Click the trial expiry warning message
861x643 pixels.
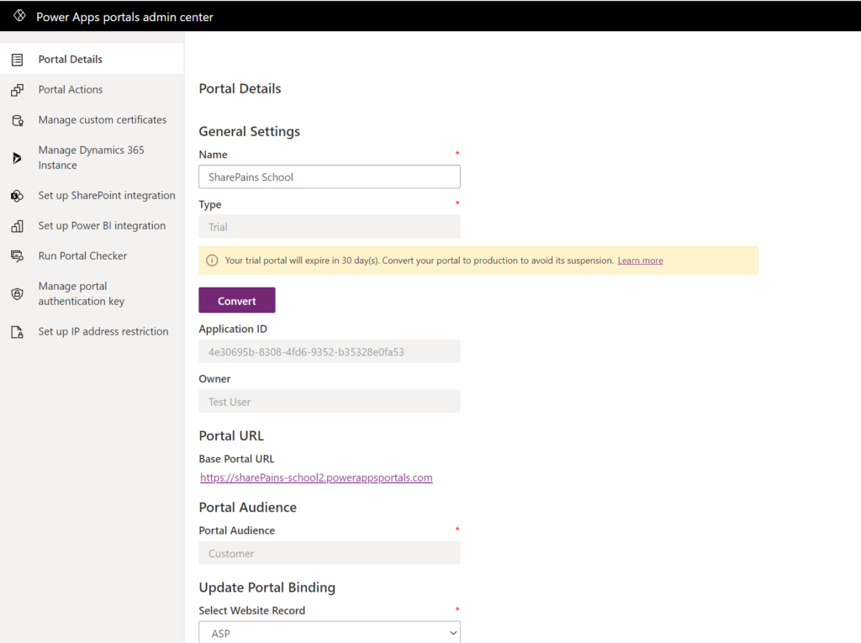coord(478,261)
